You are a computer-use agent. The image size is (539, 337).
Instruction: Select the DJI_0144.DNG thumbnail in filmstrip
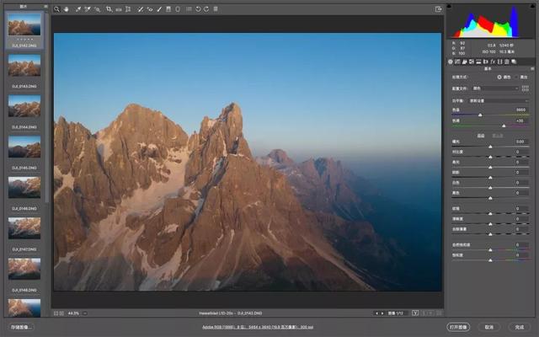(23, 104)
